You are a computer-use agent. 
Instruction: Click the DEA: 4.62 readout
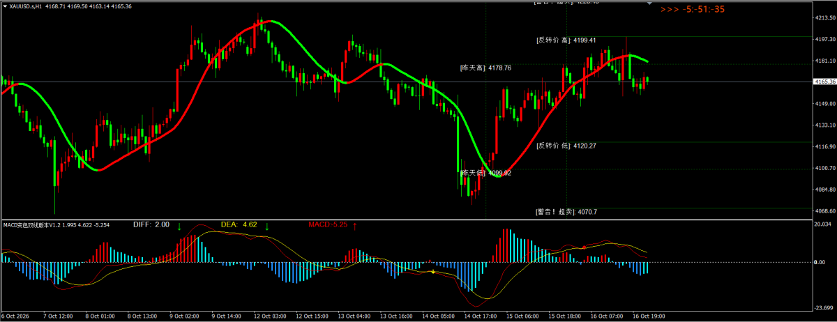(x=239, y=225)
